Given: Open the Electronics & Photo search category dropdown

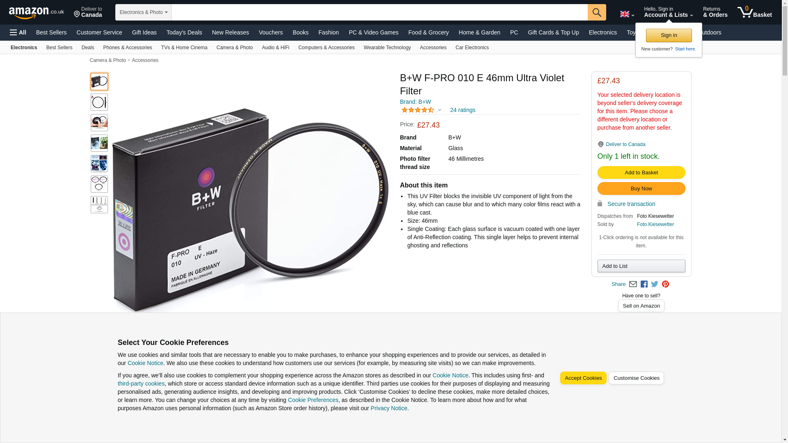Looking at the screenshot, I should pos(143,12).
